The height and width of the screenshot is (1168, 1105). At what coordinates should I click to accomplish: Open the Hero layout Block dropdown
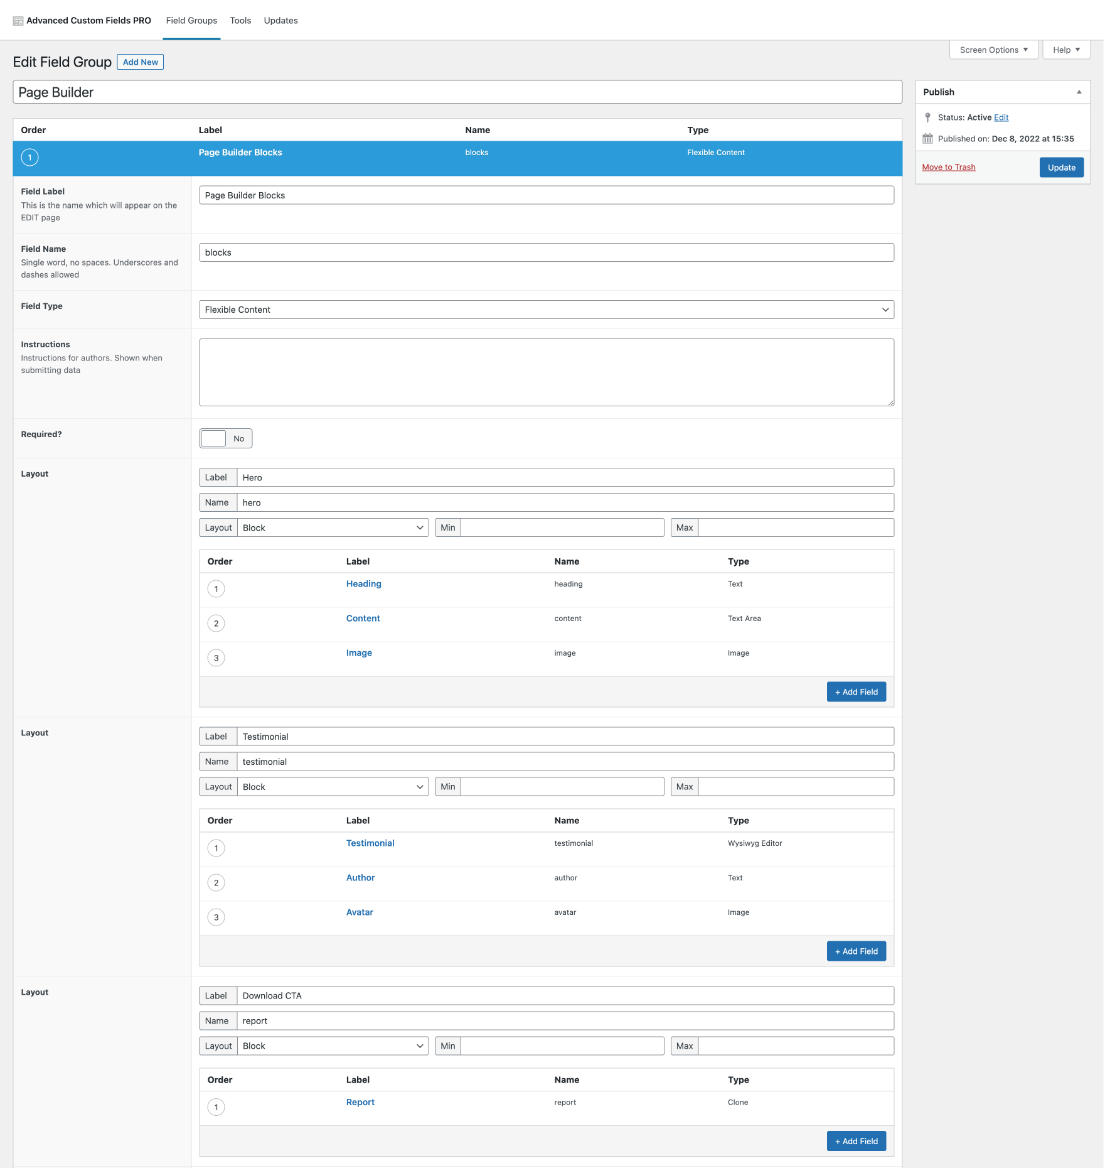[333, 527]
